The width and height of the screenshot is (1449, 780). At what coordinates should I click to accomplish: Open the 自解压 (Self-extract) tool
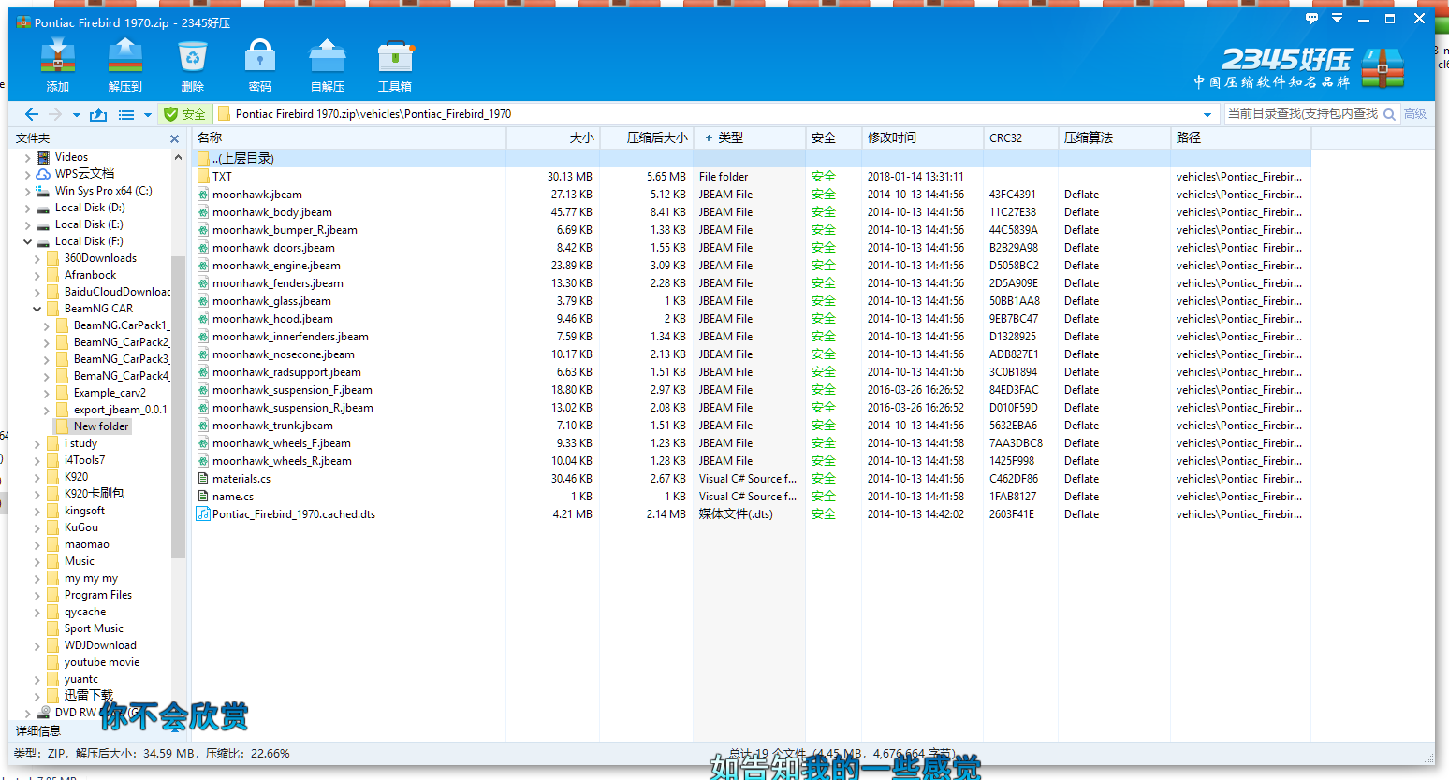coord(327,65)
